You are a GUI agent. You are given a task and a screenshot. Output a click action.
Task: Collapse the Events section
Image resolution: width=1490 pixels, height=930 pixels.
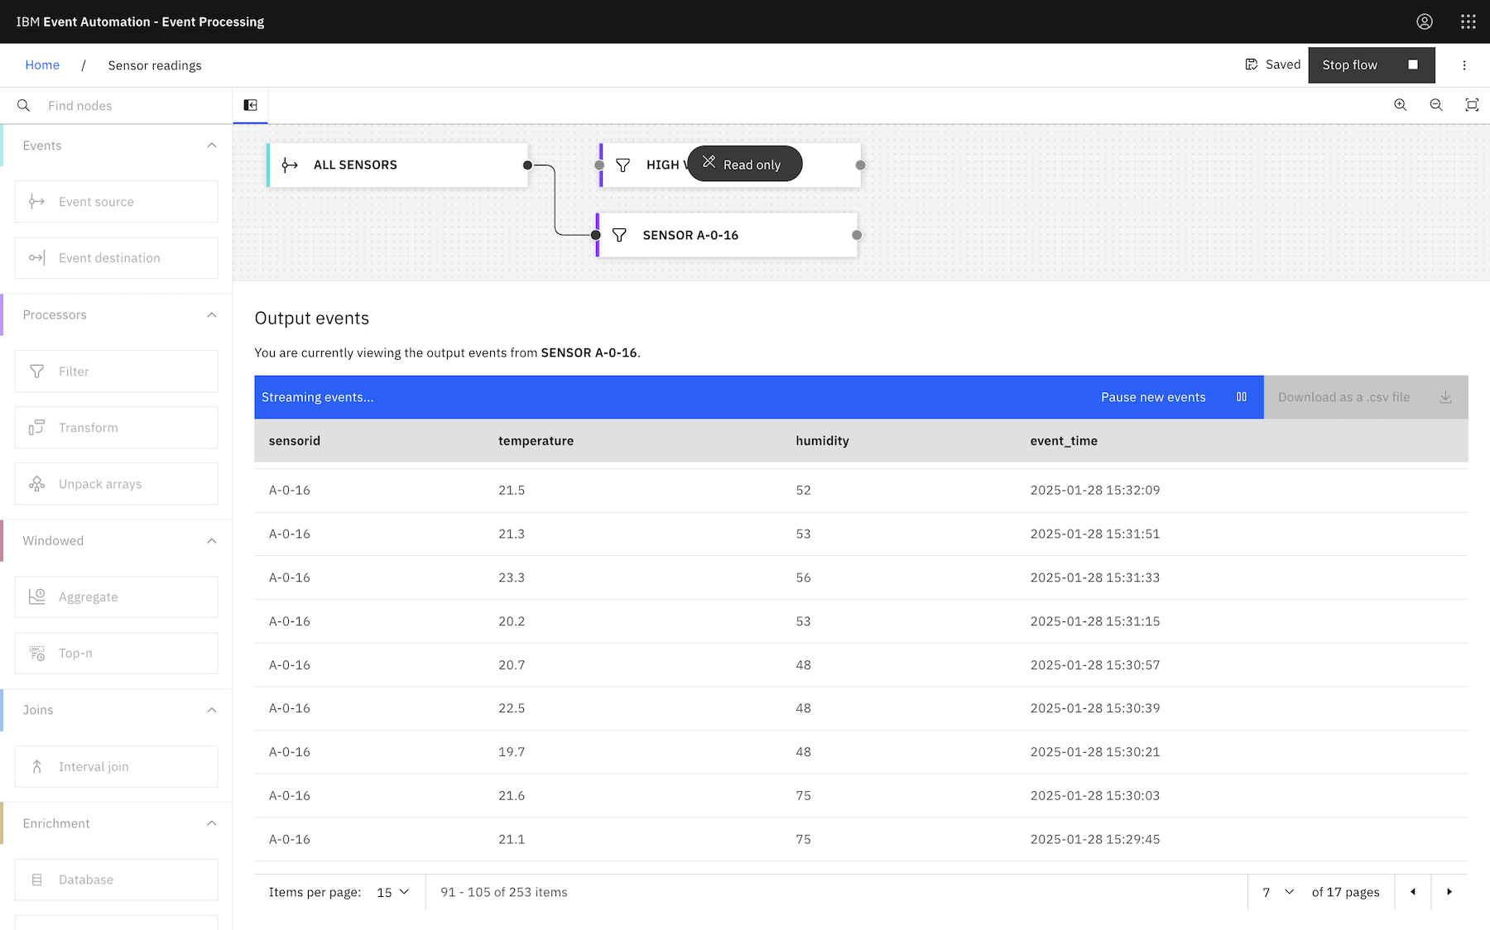pyautogui.click(x=211, y=146)
